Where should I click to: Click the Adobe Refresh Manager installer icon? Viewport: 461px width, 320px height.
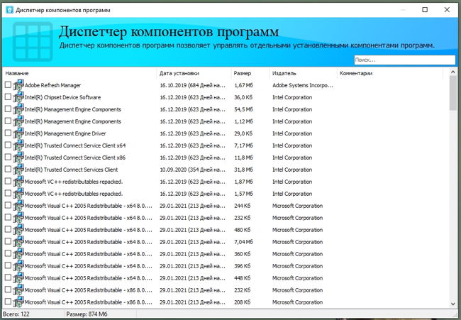pyautogui.click(x=18, y=85)
